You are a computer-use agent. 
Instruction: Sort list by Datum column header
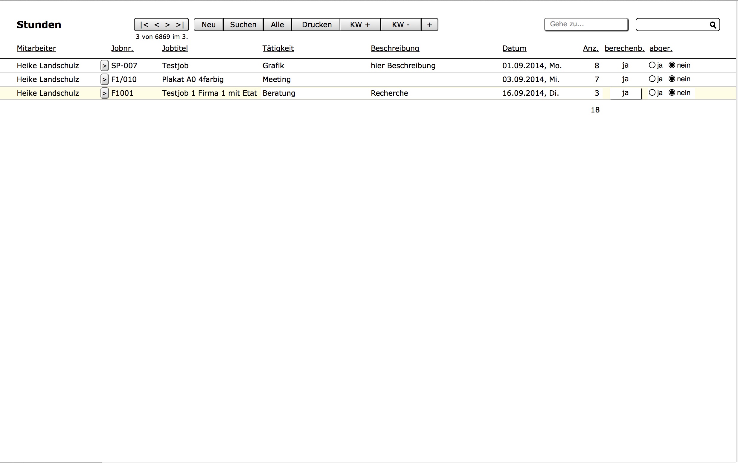coord(514,48)
